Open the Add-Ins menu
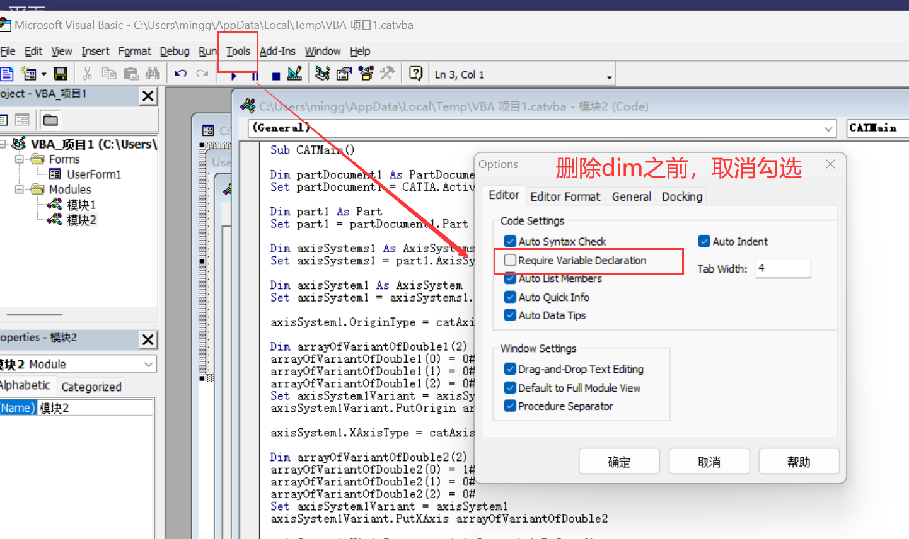This screenshot has height=539, width=909. 277,51
